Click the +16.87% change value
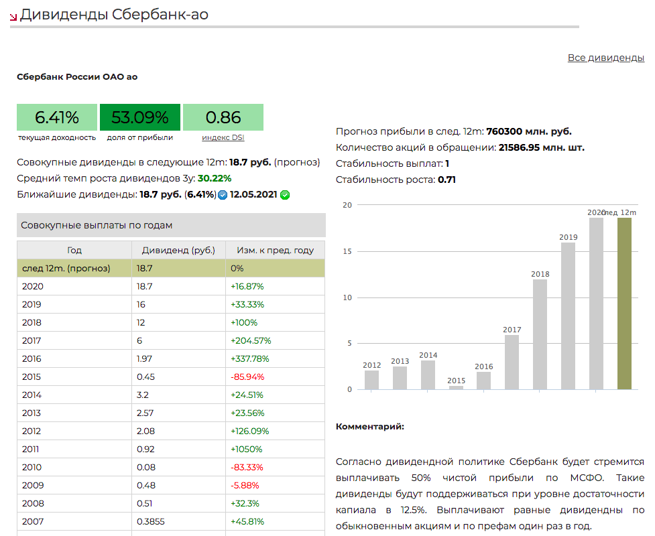655x536 pixels. [247, 286]
